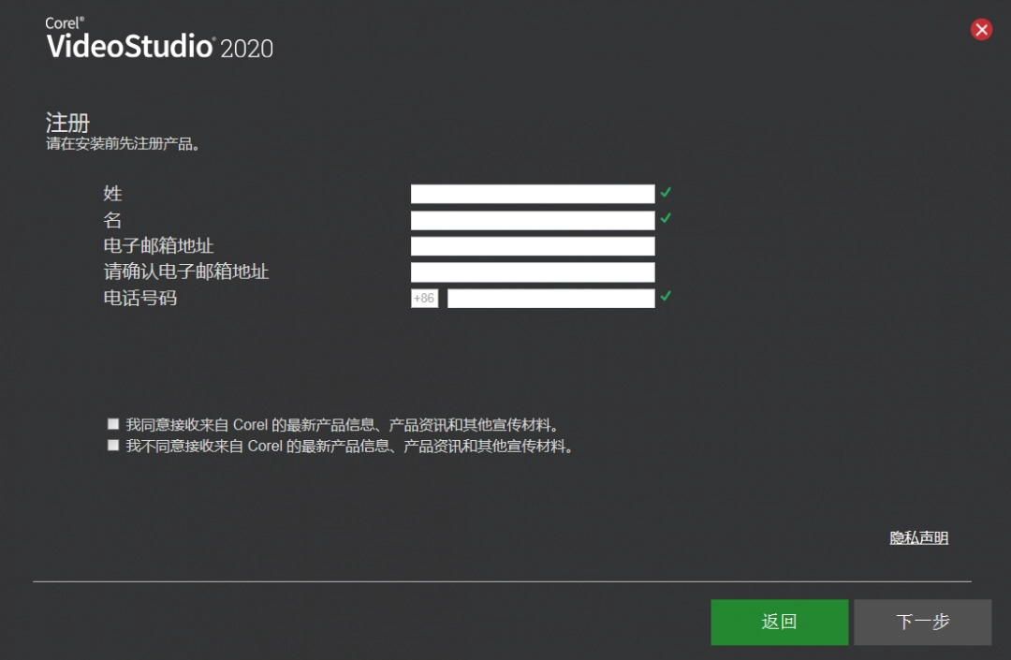Select the +86 country code box

pyautogui.click(x=424, y=299)
